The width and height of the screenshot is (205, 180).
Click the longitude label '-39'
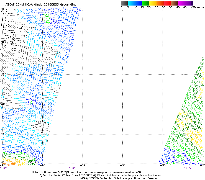pyautogui.click(x=83, y=165)
